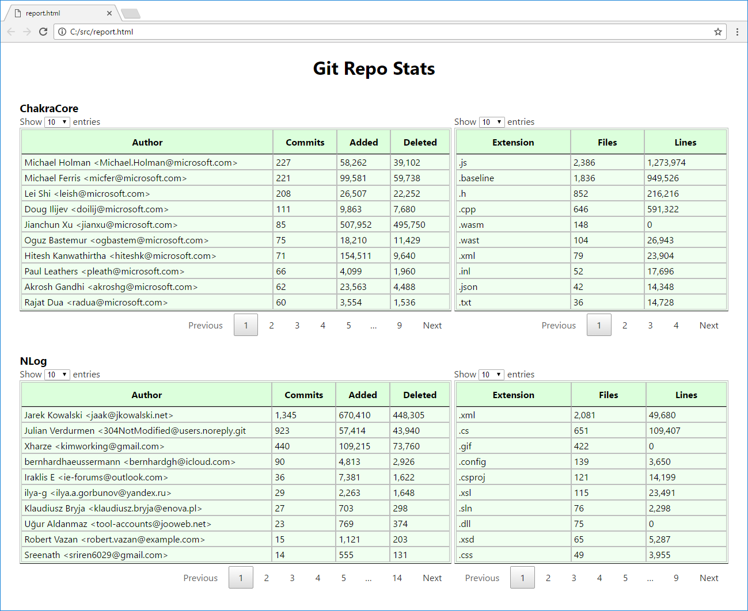Open NLog authors entries-per-page dropdown
The image size is (748, 611).
57,375
